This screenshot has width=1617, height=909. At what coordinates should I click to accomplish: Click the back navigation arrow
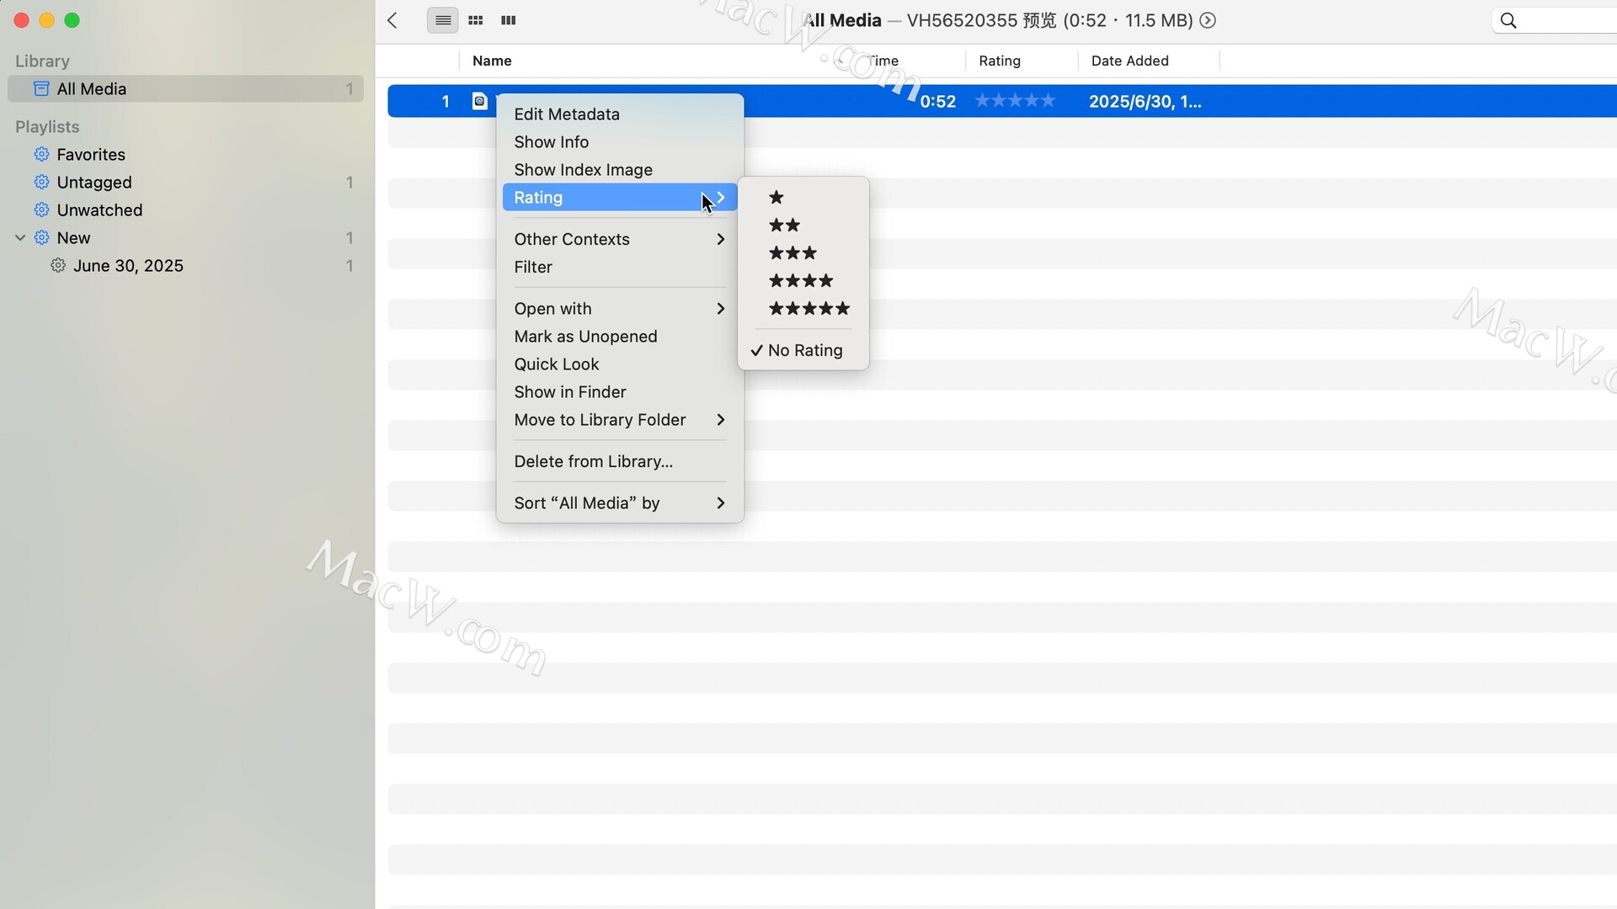392,20
